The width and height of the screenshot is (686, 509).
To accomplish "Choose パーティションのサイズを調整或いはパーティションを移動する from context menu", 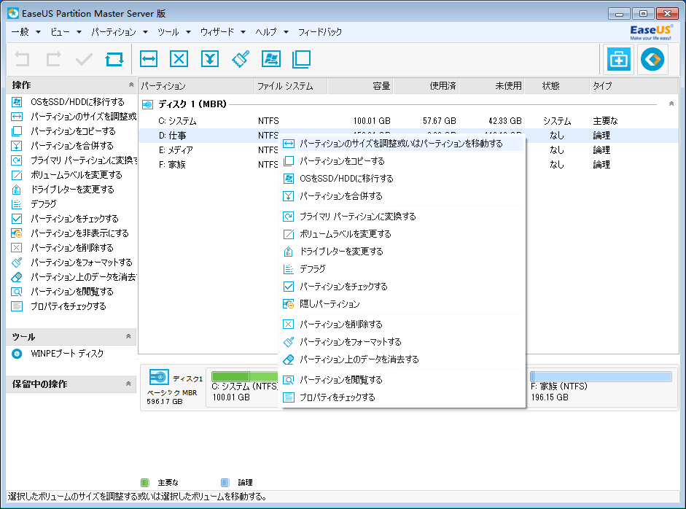I will pyautogui.click(x=402, y=144).
